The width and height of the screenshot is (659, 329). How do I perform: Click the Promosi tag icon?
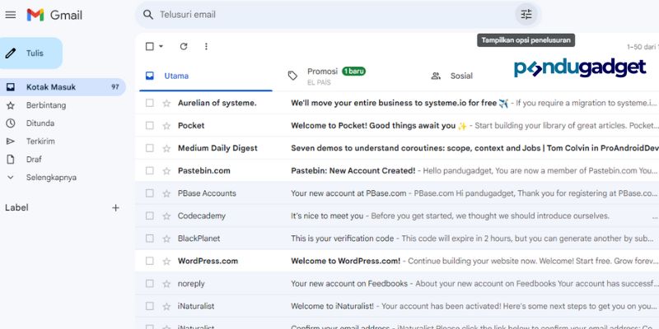pyautogui.click(x=292, y=76)
